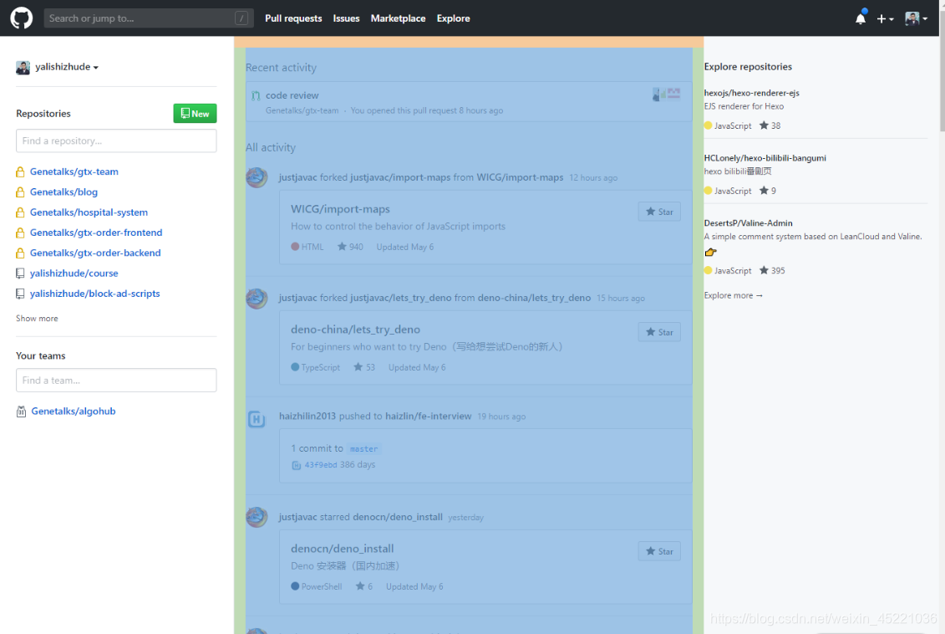Open Explore in top navigation
The width and height of the screenshot is (945, 634).
pos(453,18)
